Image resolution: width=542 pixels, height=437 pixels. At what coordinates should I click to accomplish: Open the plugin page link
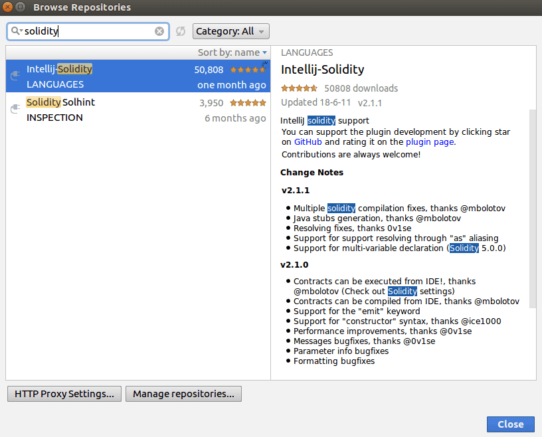(x=430, y=142)
